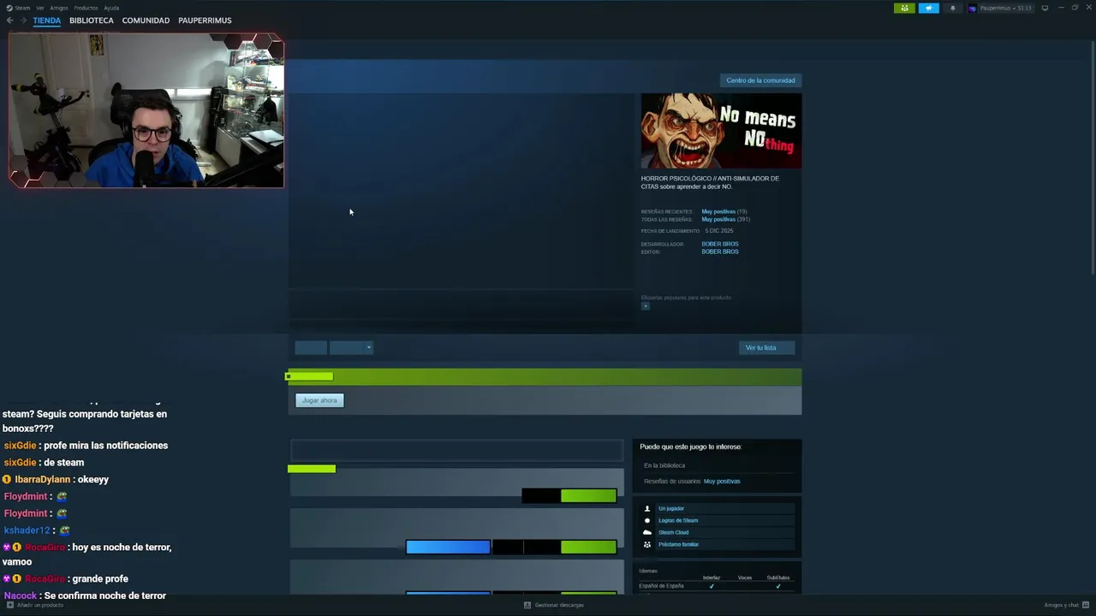Switch to the COMUNIDAD tab

(146, 21)
